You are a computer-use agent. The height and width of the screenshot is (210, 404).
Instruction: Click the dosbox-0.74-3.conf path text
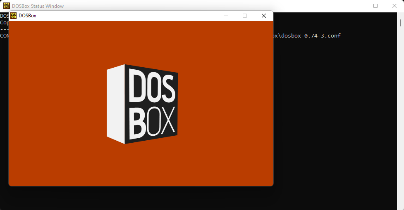coord(310,36)
